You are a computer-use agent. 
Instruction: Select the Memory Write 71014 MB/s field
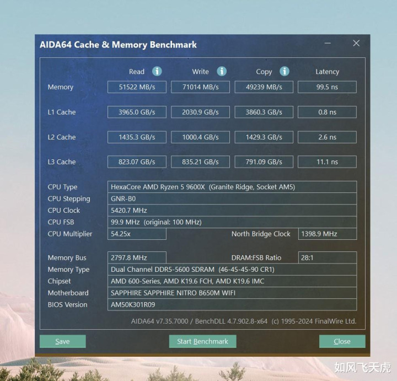200,87
